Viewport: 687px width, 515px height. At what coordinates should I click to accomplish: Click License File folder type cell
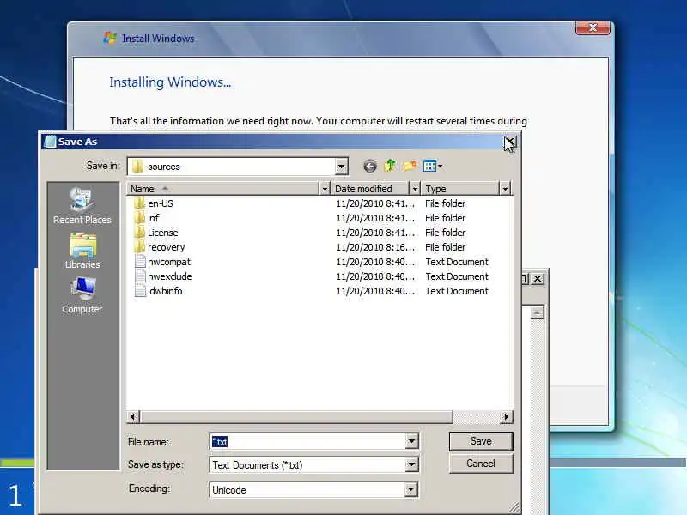pos(445,233)
